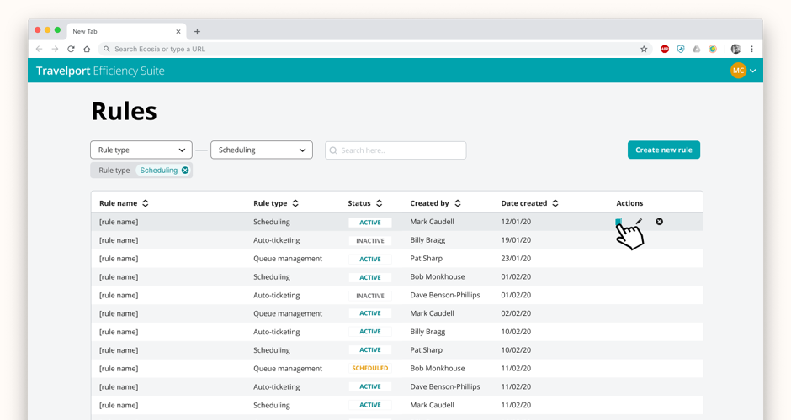791x420 pixels.
Task: Click the Search here input field
Action: 395,150
